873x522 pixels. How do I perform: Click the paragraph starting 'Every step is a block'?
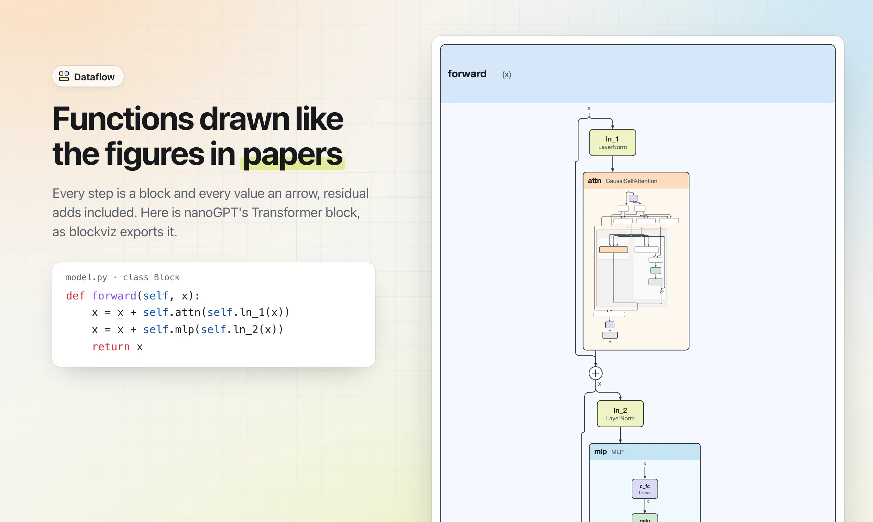210,213
